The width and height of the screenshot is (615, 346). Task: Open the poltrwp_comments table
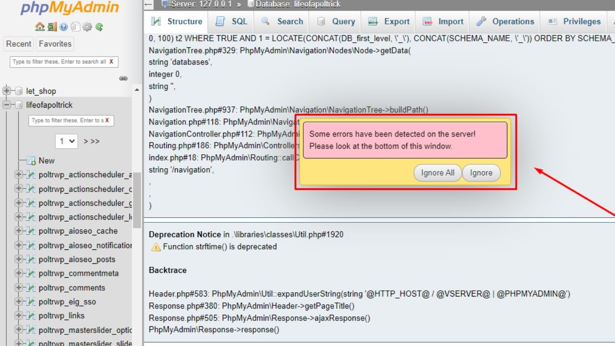pyautogui.click(x=72, y=288)
